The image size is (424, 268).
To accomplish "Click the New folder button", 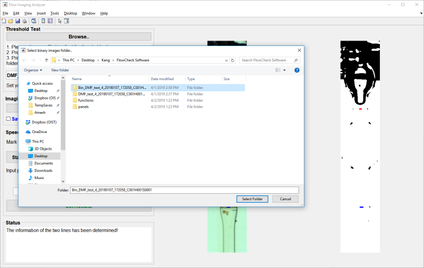I will click(x=60, y=70).
